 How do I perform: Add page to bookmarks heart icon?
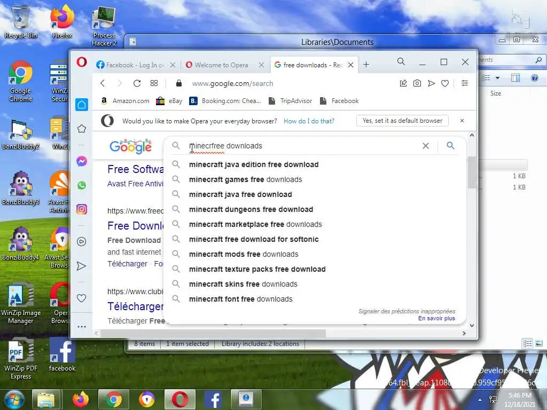[445, 83]
